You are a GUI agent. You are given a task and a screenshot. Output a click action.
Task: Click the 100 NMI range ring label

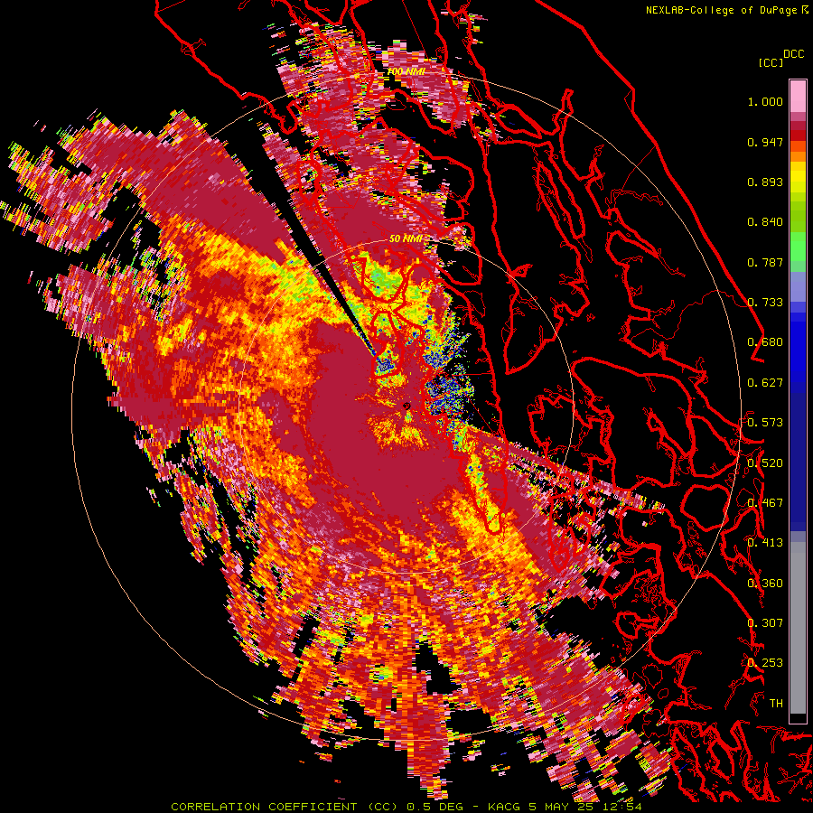point(406,71)
